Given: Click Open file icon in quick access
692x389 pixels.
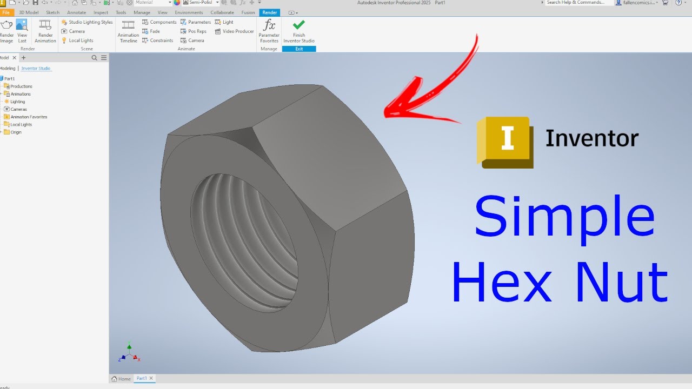Looking at the screenshot, I should click(25, 2).
